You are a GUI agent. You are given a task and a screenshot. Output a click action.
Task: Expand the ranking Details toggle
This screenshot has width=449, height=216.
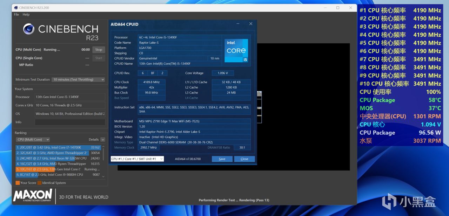click(102, 139)
